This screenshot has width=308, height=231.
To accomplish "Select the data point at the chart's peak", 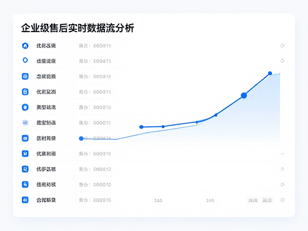I will [x=270, y=73].
